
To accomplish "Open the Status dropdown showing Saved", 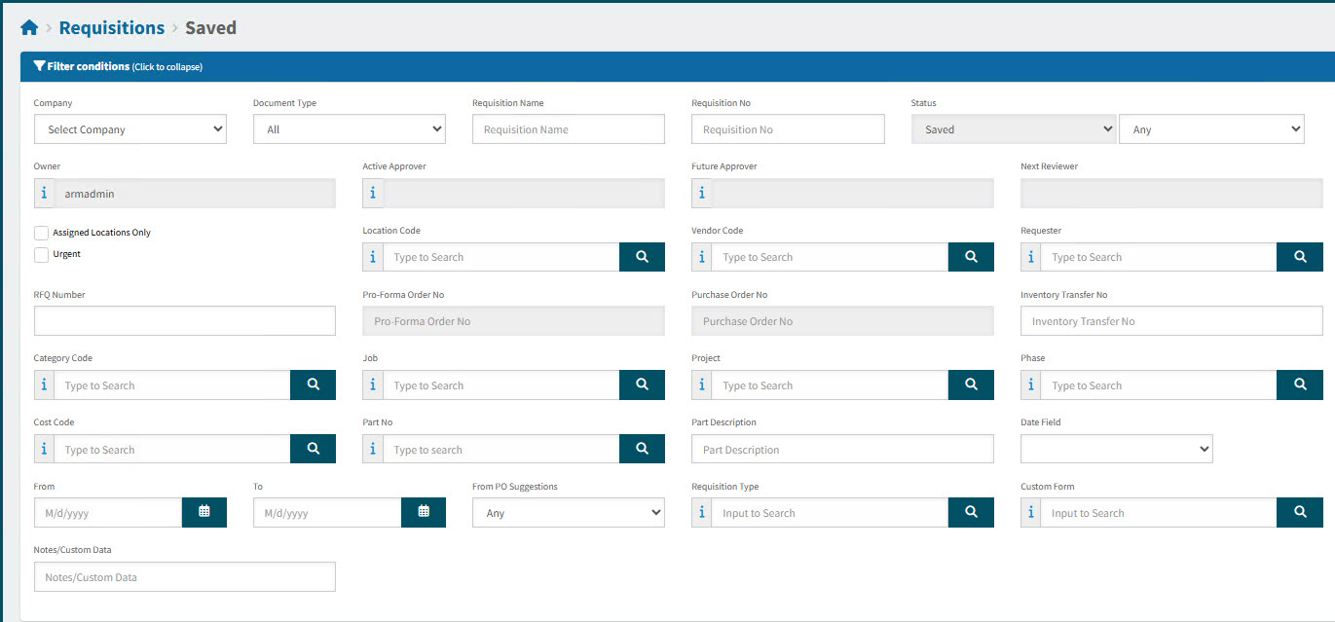I will [1013, 128].
